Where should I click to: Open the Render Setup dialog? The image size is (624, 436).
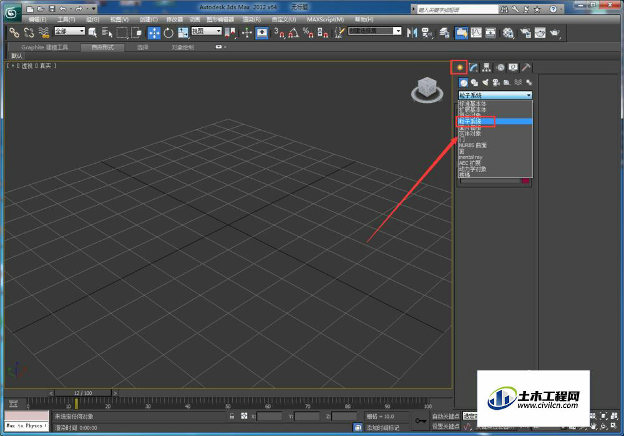click(525, 32)
